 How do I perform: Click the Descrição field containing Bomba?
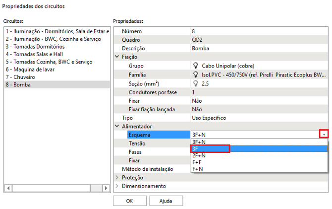point(258,49)
